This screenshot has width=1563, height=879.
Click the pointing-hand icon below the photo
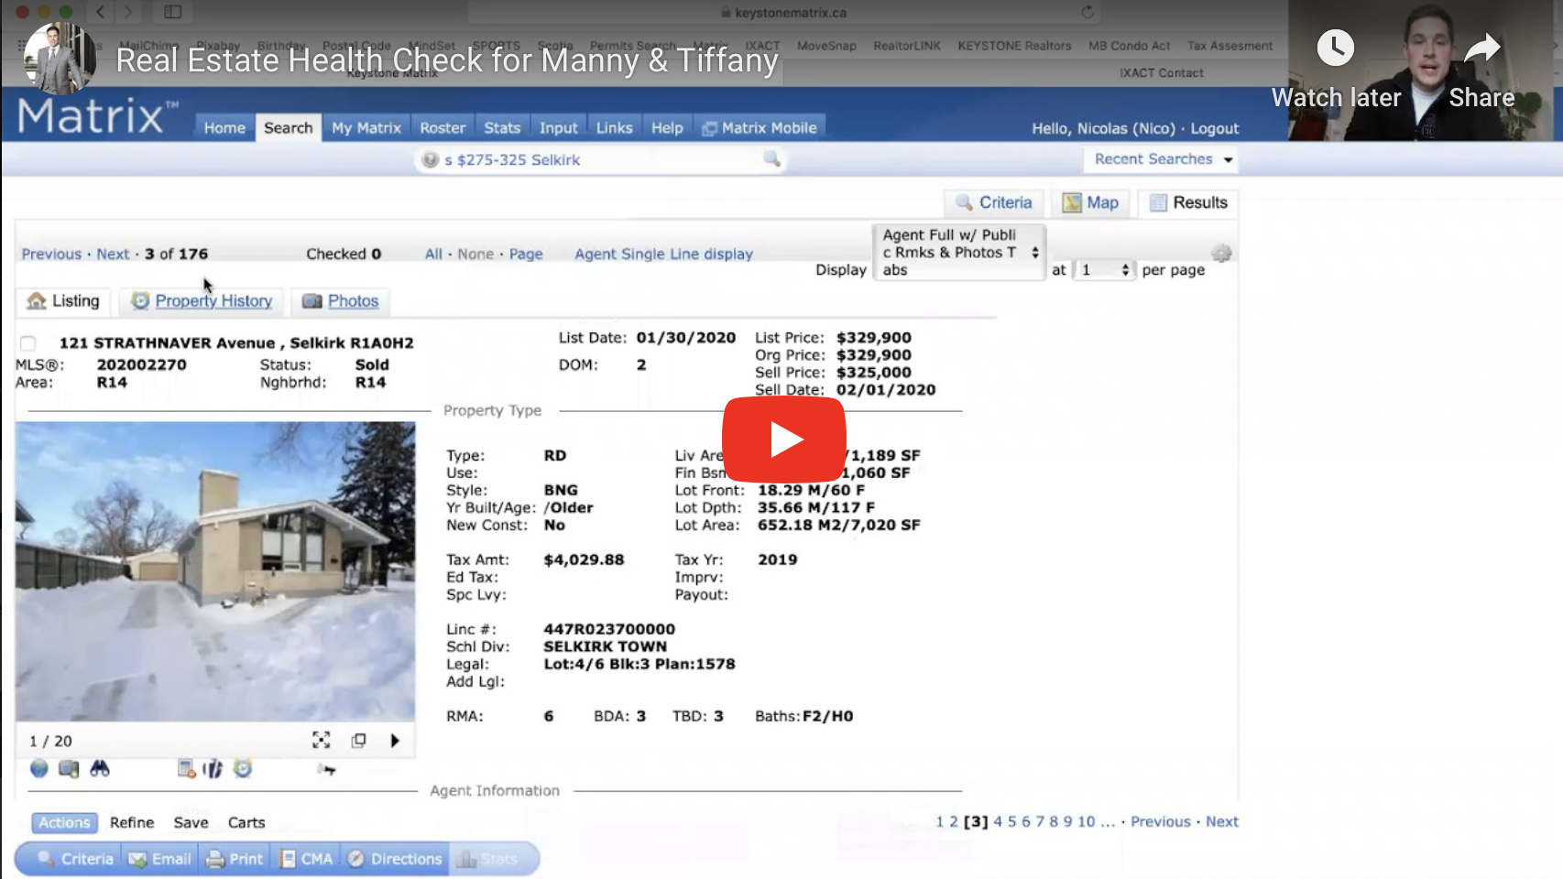click(326, 769)
